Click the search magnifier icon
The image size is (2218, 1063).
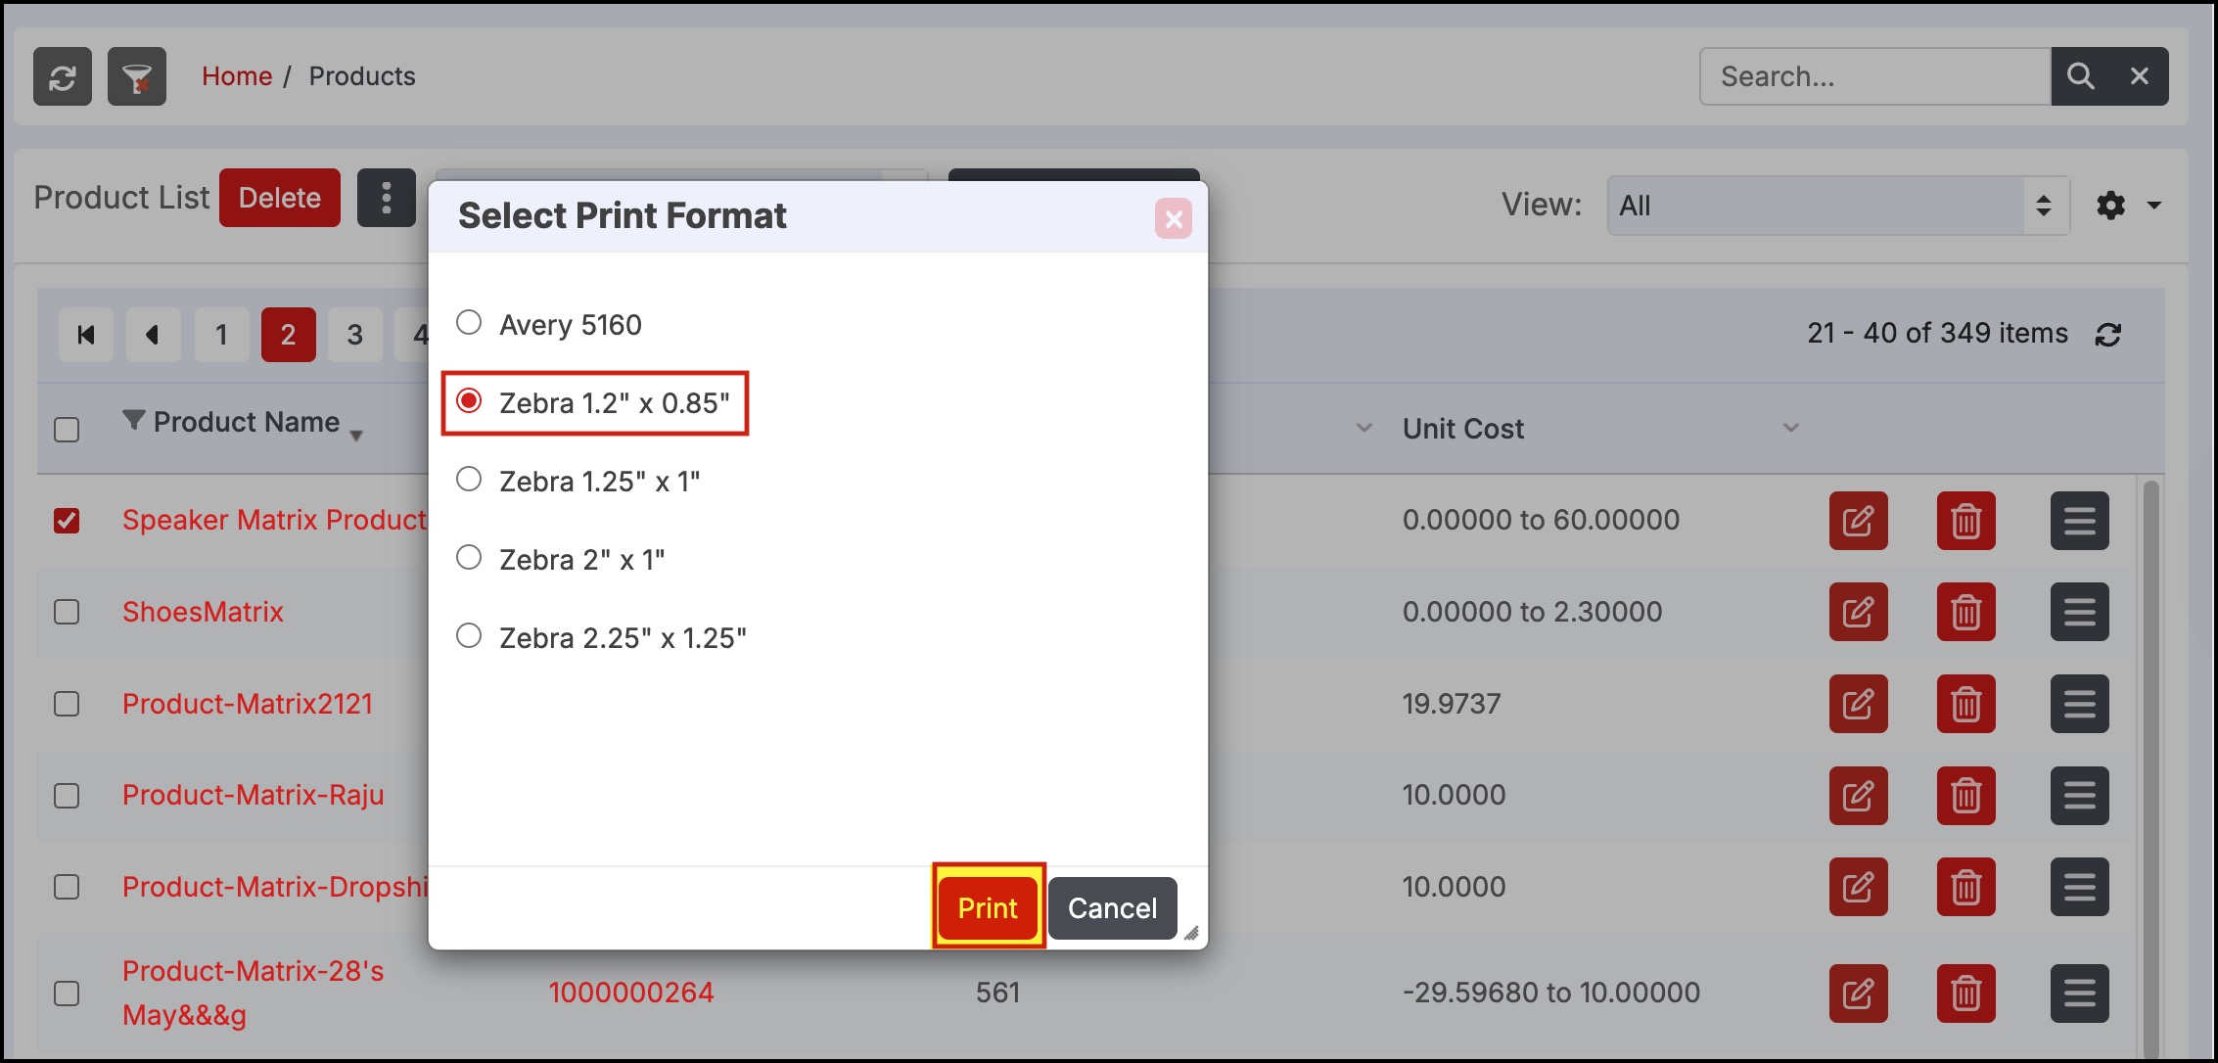coord(2080,76)
